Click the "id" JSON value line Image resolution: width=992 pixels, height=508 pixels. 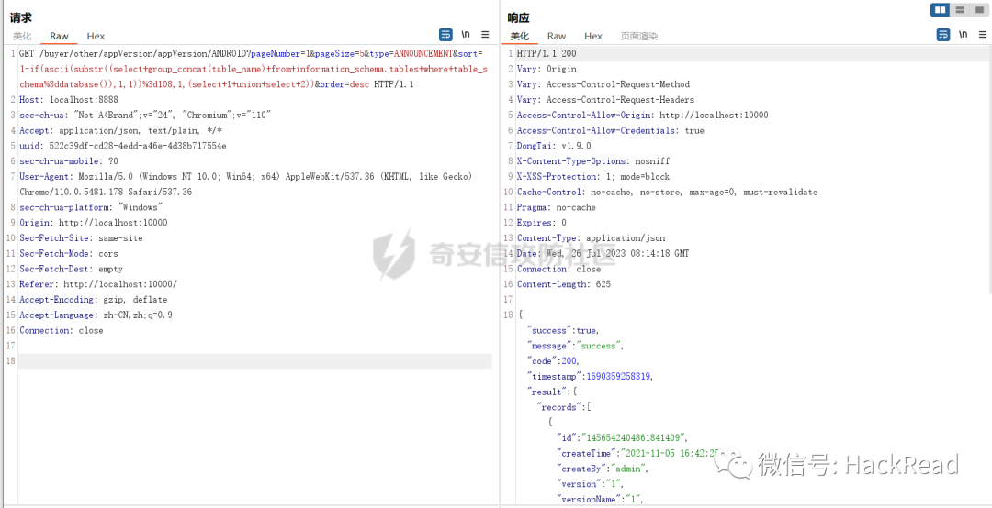(x=622, y=438)
